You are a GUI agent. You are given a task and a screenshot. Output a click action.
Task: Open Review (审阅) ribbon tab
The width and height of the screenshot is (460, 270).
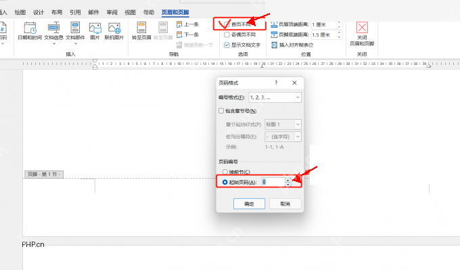(x=112, y=12)
